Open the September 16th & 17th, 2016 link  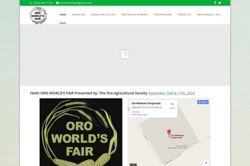pos(171,93)
